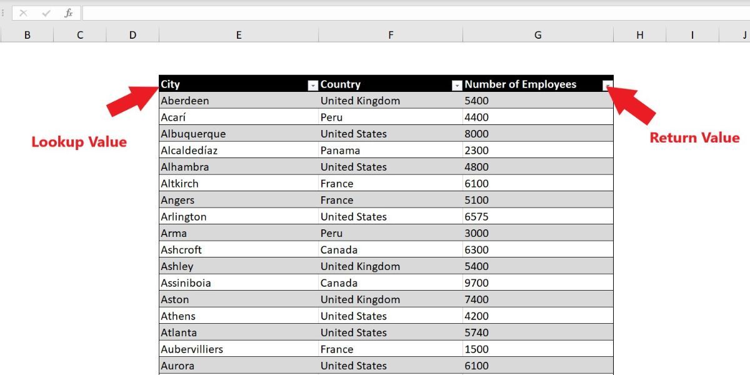
Task: Open the Number of Employees filter dropdown
Action: pos(606,84)
